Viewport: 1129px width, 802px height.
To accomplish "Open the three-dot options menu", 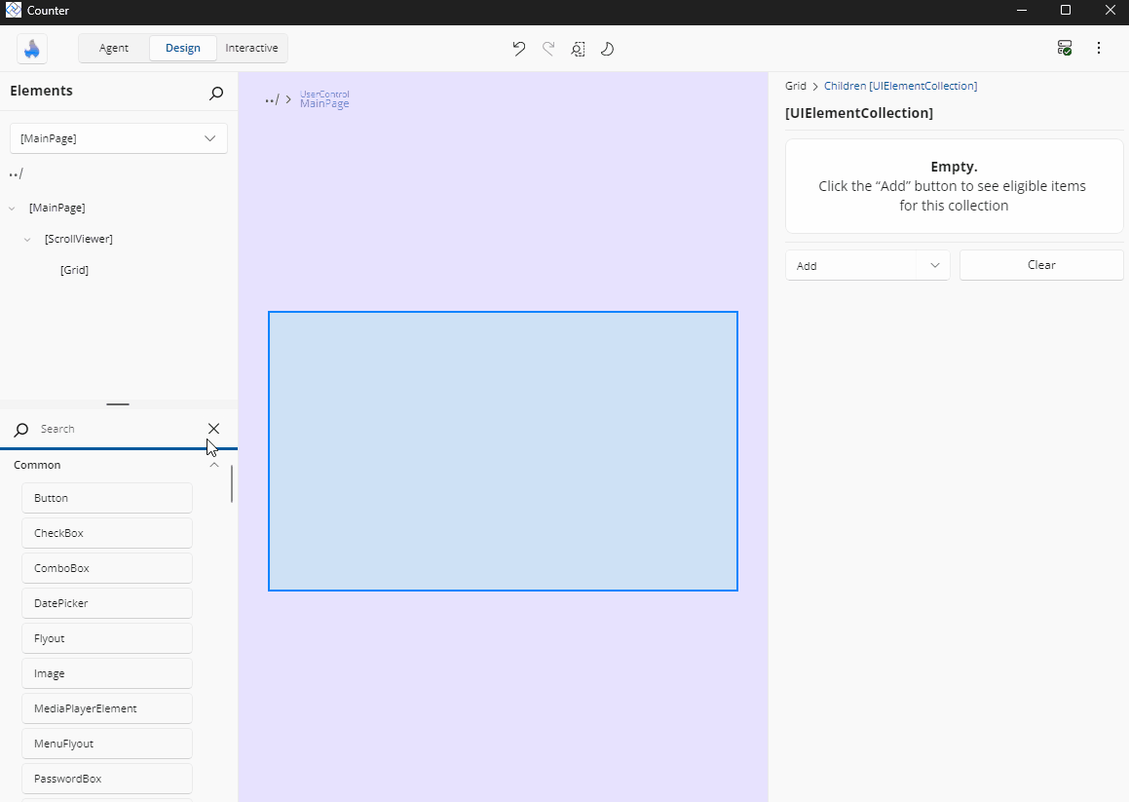I will coord(1099,48).
